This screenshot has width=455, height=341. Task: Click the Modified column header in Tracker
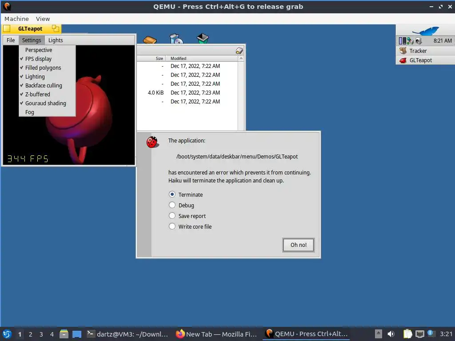pos(202,58)
